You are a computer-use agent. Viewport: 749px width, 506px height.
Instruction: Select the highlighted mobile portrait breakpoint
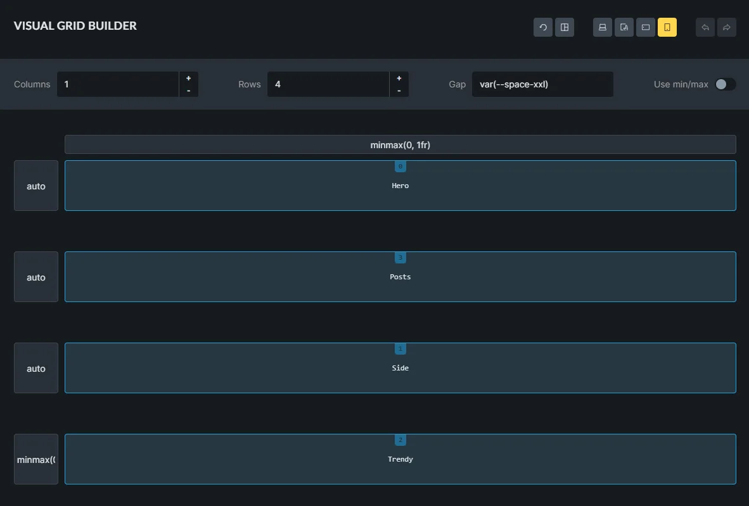(x=667, y=27)
